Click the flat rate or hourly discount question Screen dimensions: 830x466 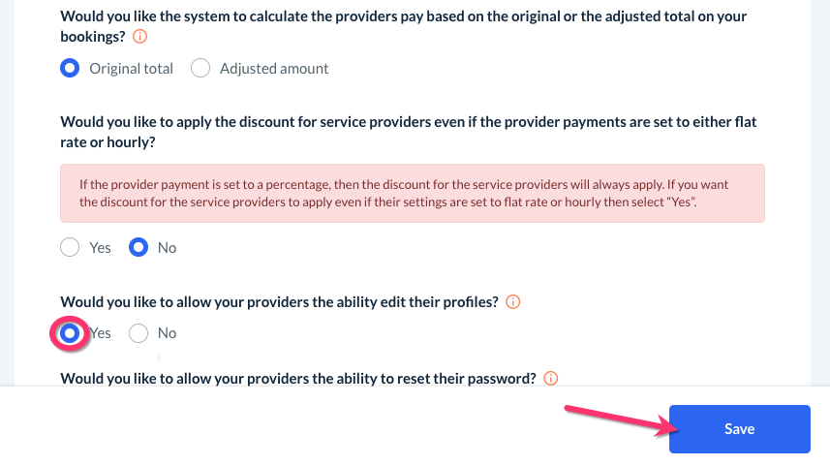pos(407,123)
